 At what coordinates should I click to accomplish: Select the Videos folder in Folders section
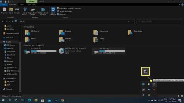click(x=99, y=40)
